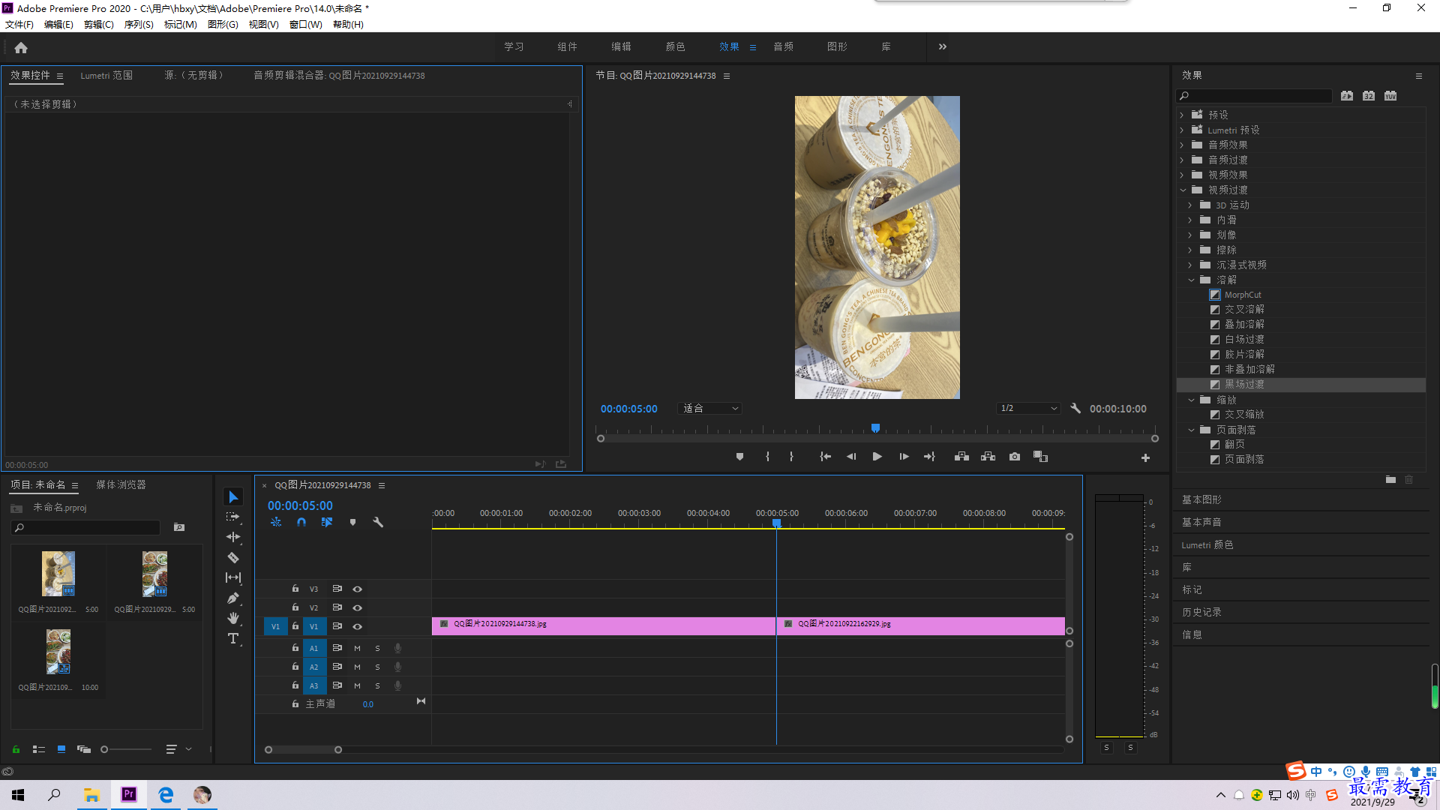Expand the 音频效果 folder
Viewport: 1440px width, 810px height.
(1182, 145)
